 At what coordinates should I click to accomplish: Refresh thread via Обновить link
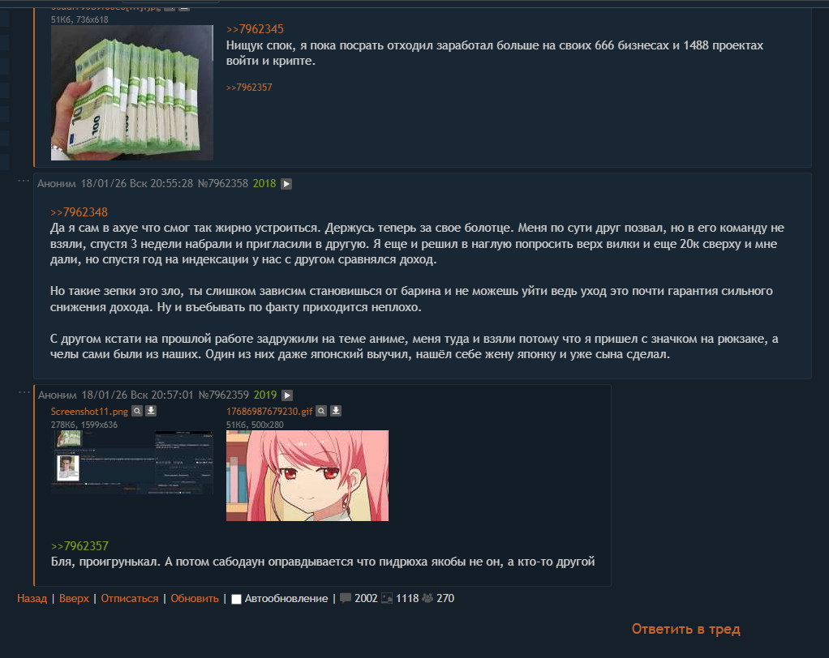[x=195, y=598]
